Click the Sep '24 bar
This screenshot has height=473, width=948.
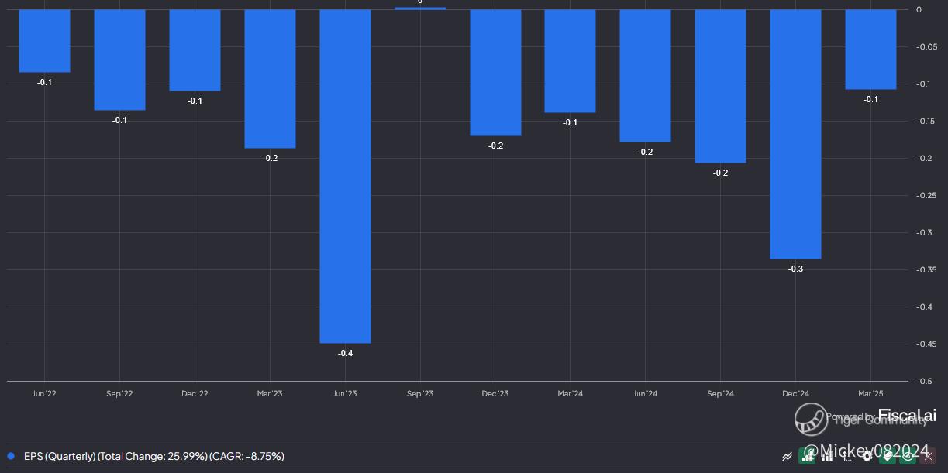720,86
